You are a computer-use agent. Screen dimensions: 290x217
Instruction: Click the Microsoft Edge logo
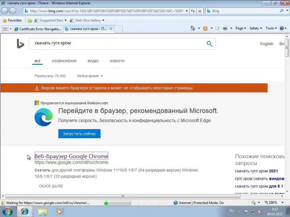(44, 117)
